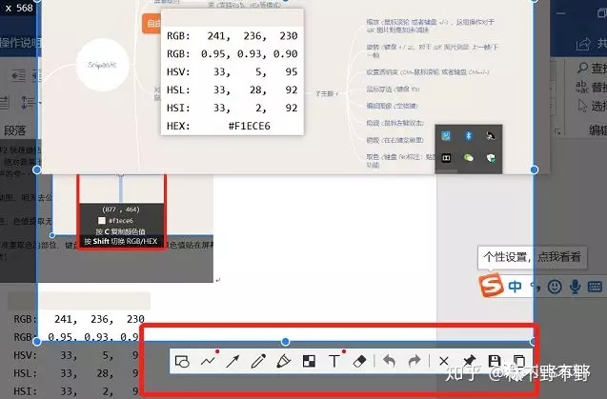Click the Snipaste circle node in mind map
The width and height of the screenshot is (607, 399).
click(x=102, y=65)
